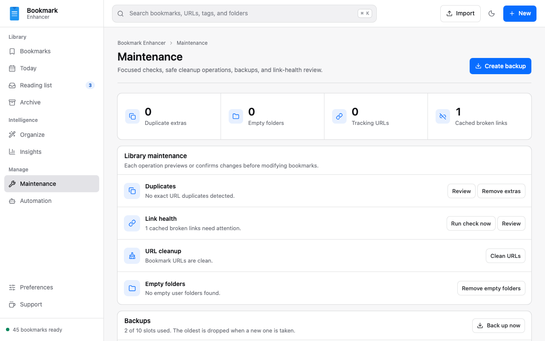Click 'No exact URL duplicates detected.' text
This screenshot has height=341, width=545.
pos(190,196)
